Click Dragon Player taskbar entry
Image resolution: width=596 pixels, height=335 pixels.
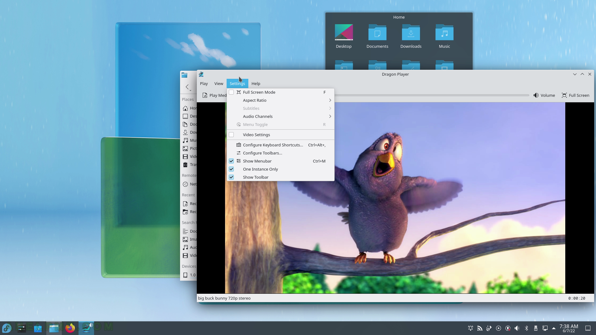(86, 328)
